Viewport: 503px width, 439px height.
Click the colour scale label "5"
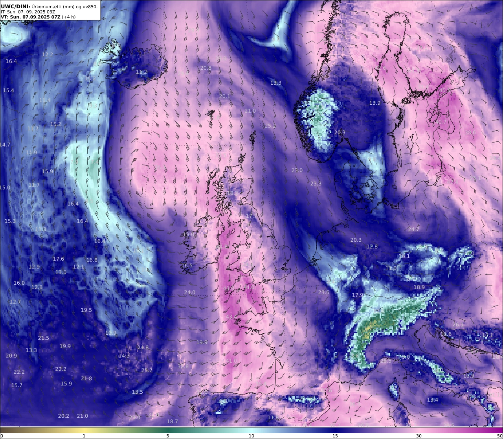168,436
